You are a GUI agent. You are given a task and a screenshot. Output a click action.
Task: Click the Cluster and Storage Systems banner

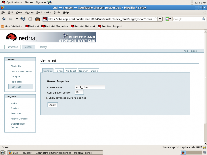coord(77,37)
